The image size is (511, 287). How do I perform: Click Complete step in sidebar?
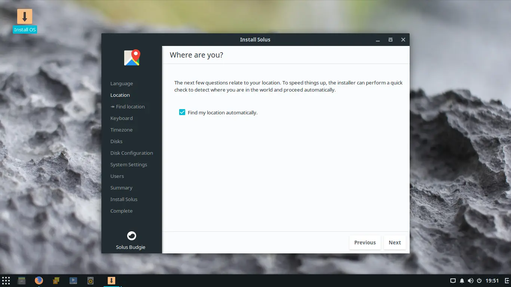tap(122, 211)
